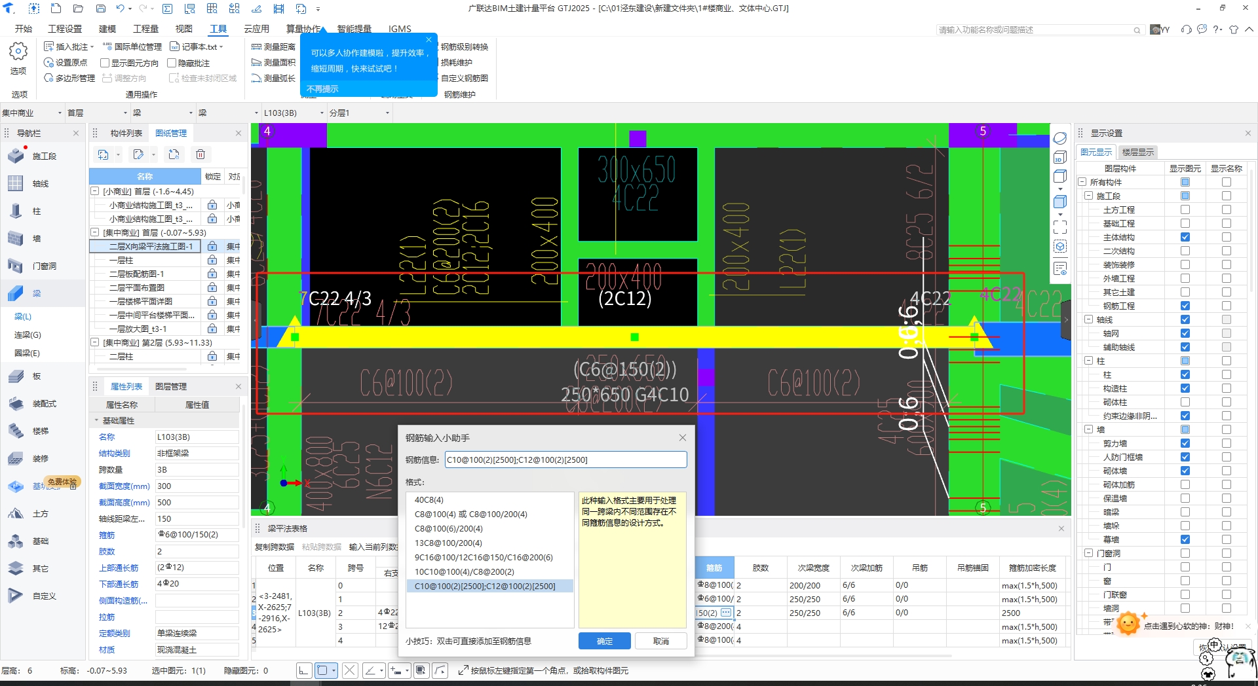Click the 截面宽度 value 300 field
This screenshot has height=686, width=1258.
pos(197,486)
